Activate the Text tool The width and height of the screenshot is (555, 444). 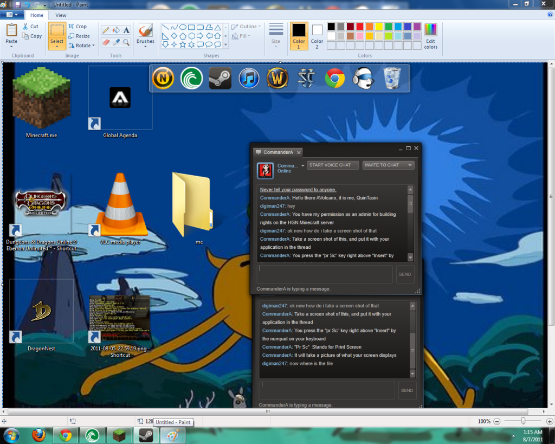click(126, 30)
